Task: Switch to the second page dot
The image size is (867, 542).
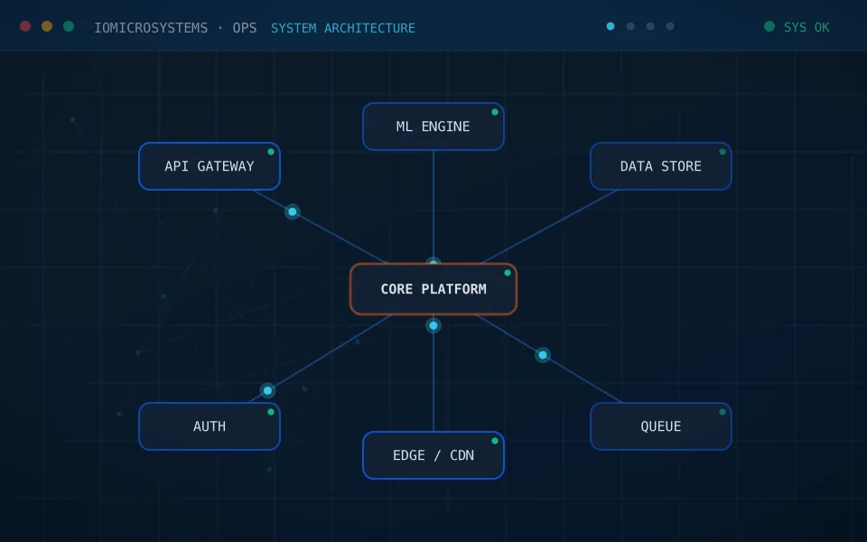Action: [x=630, y=26]
